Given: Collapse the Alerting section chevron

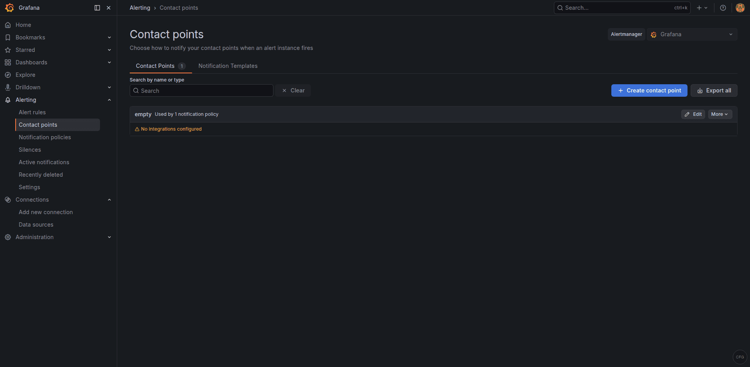Looking at the screenshot, I should [x=109, y=99].
